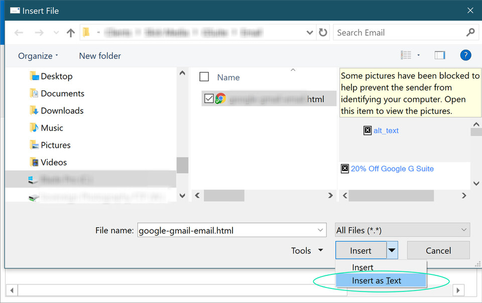Click the folder icon in the address bar
Viewport: 482px width, 303px height.
coord(86,32)
